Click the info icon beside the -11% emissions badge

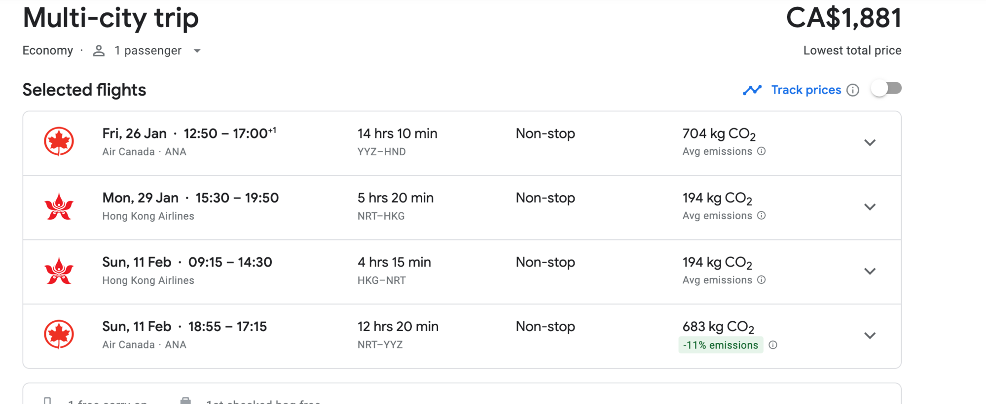pyautogui.click(x=773, y=345)
